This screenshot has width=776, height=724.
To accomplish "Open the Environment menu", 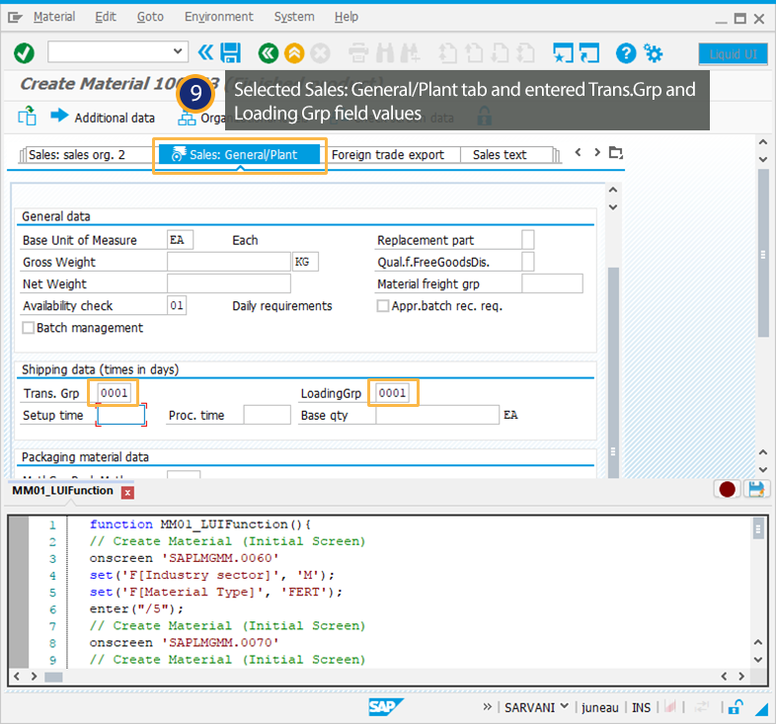I will (219, 17).
